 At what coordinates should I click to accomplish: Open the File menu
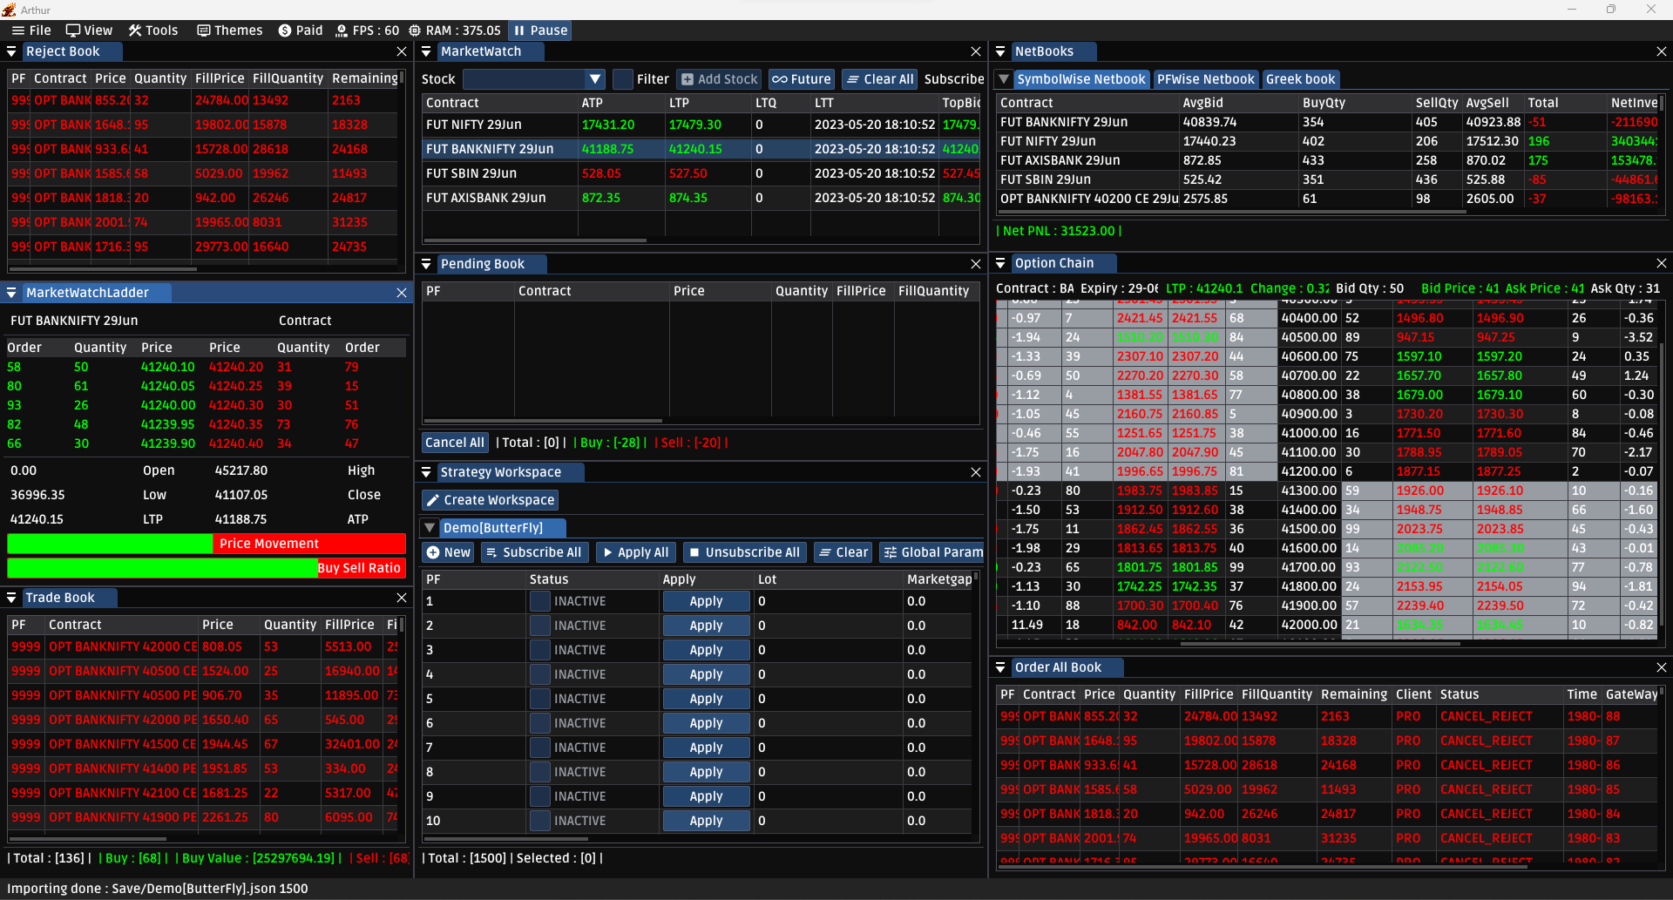coord(31,30)
